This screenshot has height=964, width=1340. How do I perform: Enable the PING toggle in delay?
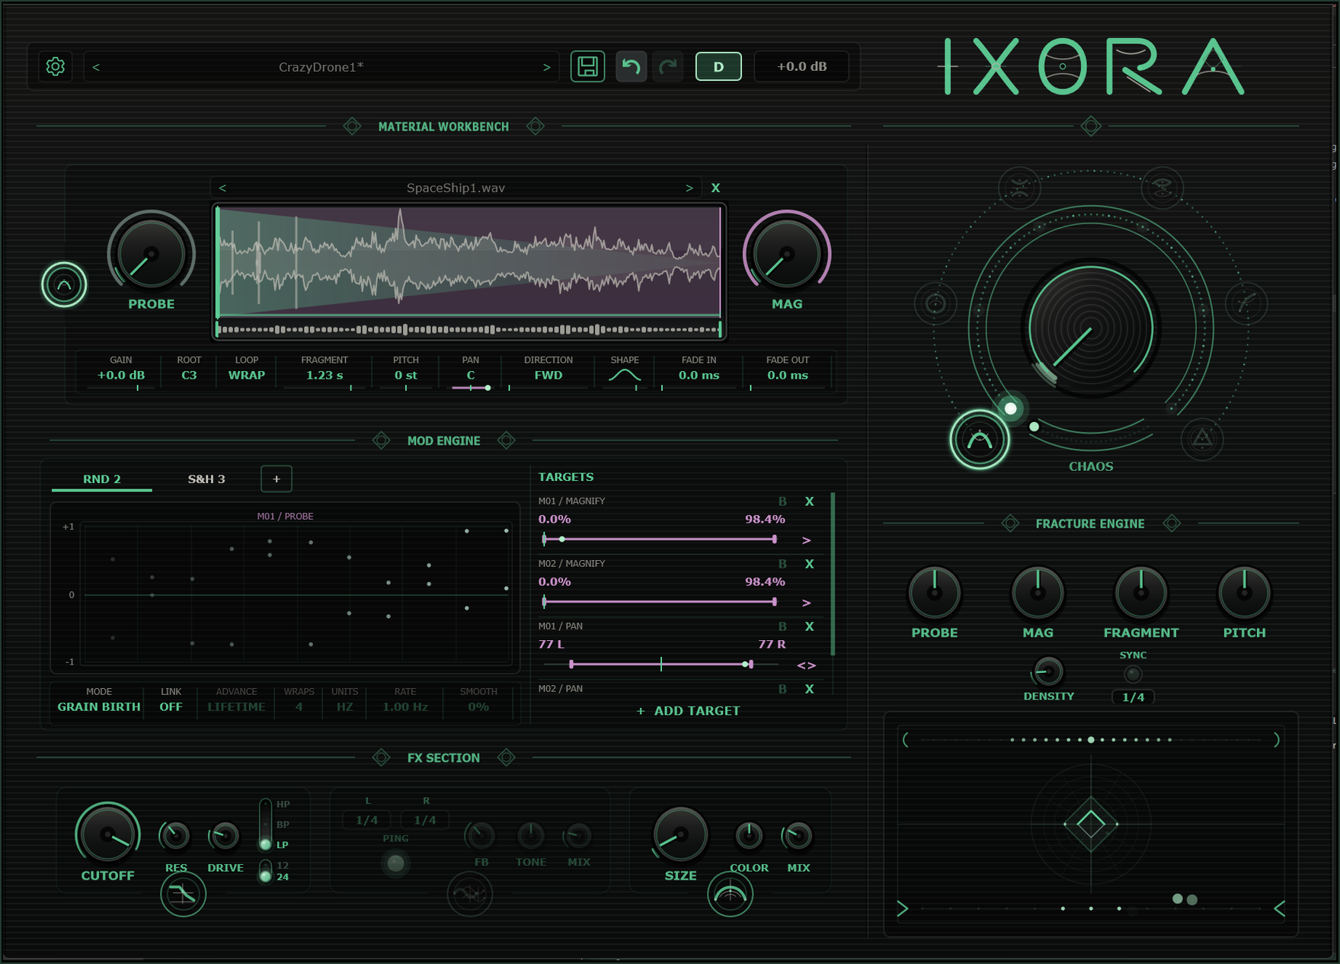(x=395, y=863)
